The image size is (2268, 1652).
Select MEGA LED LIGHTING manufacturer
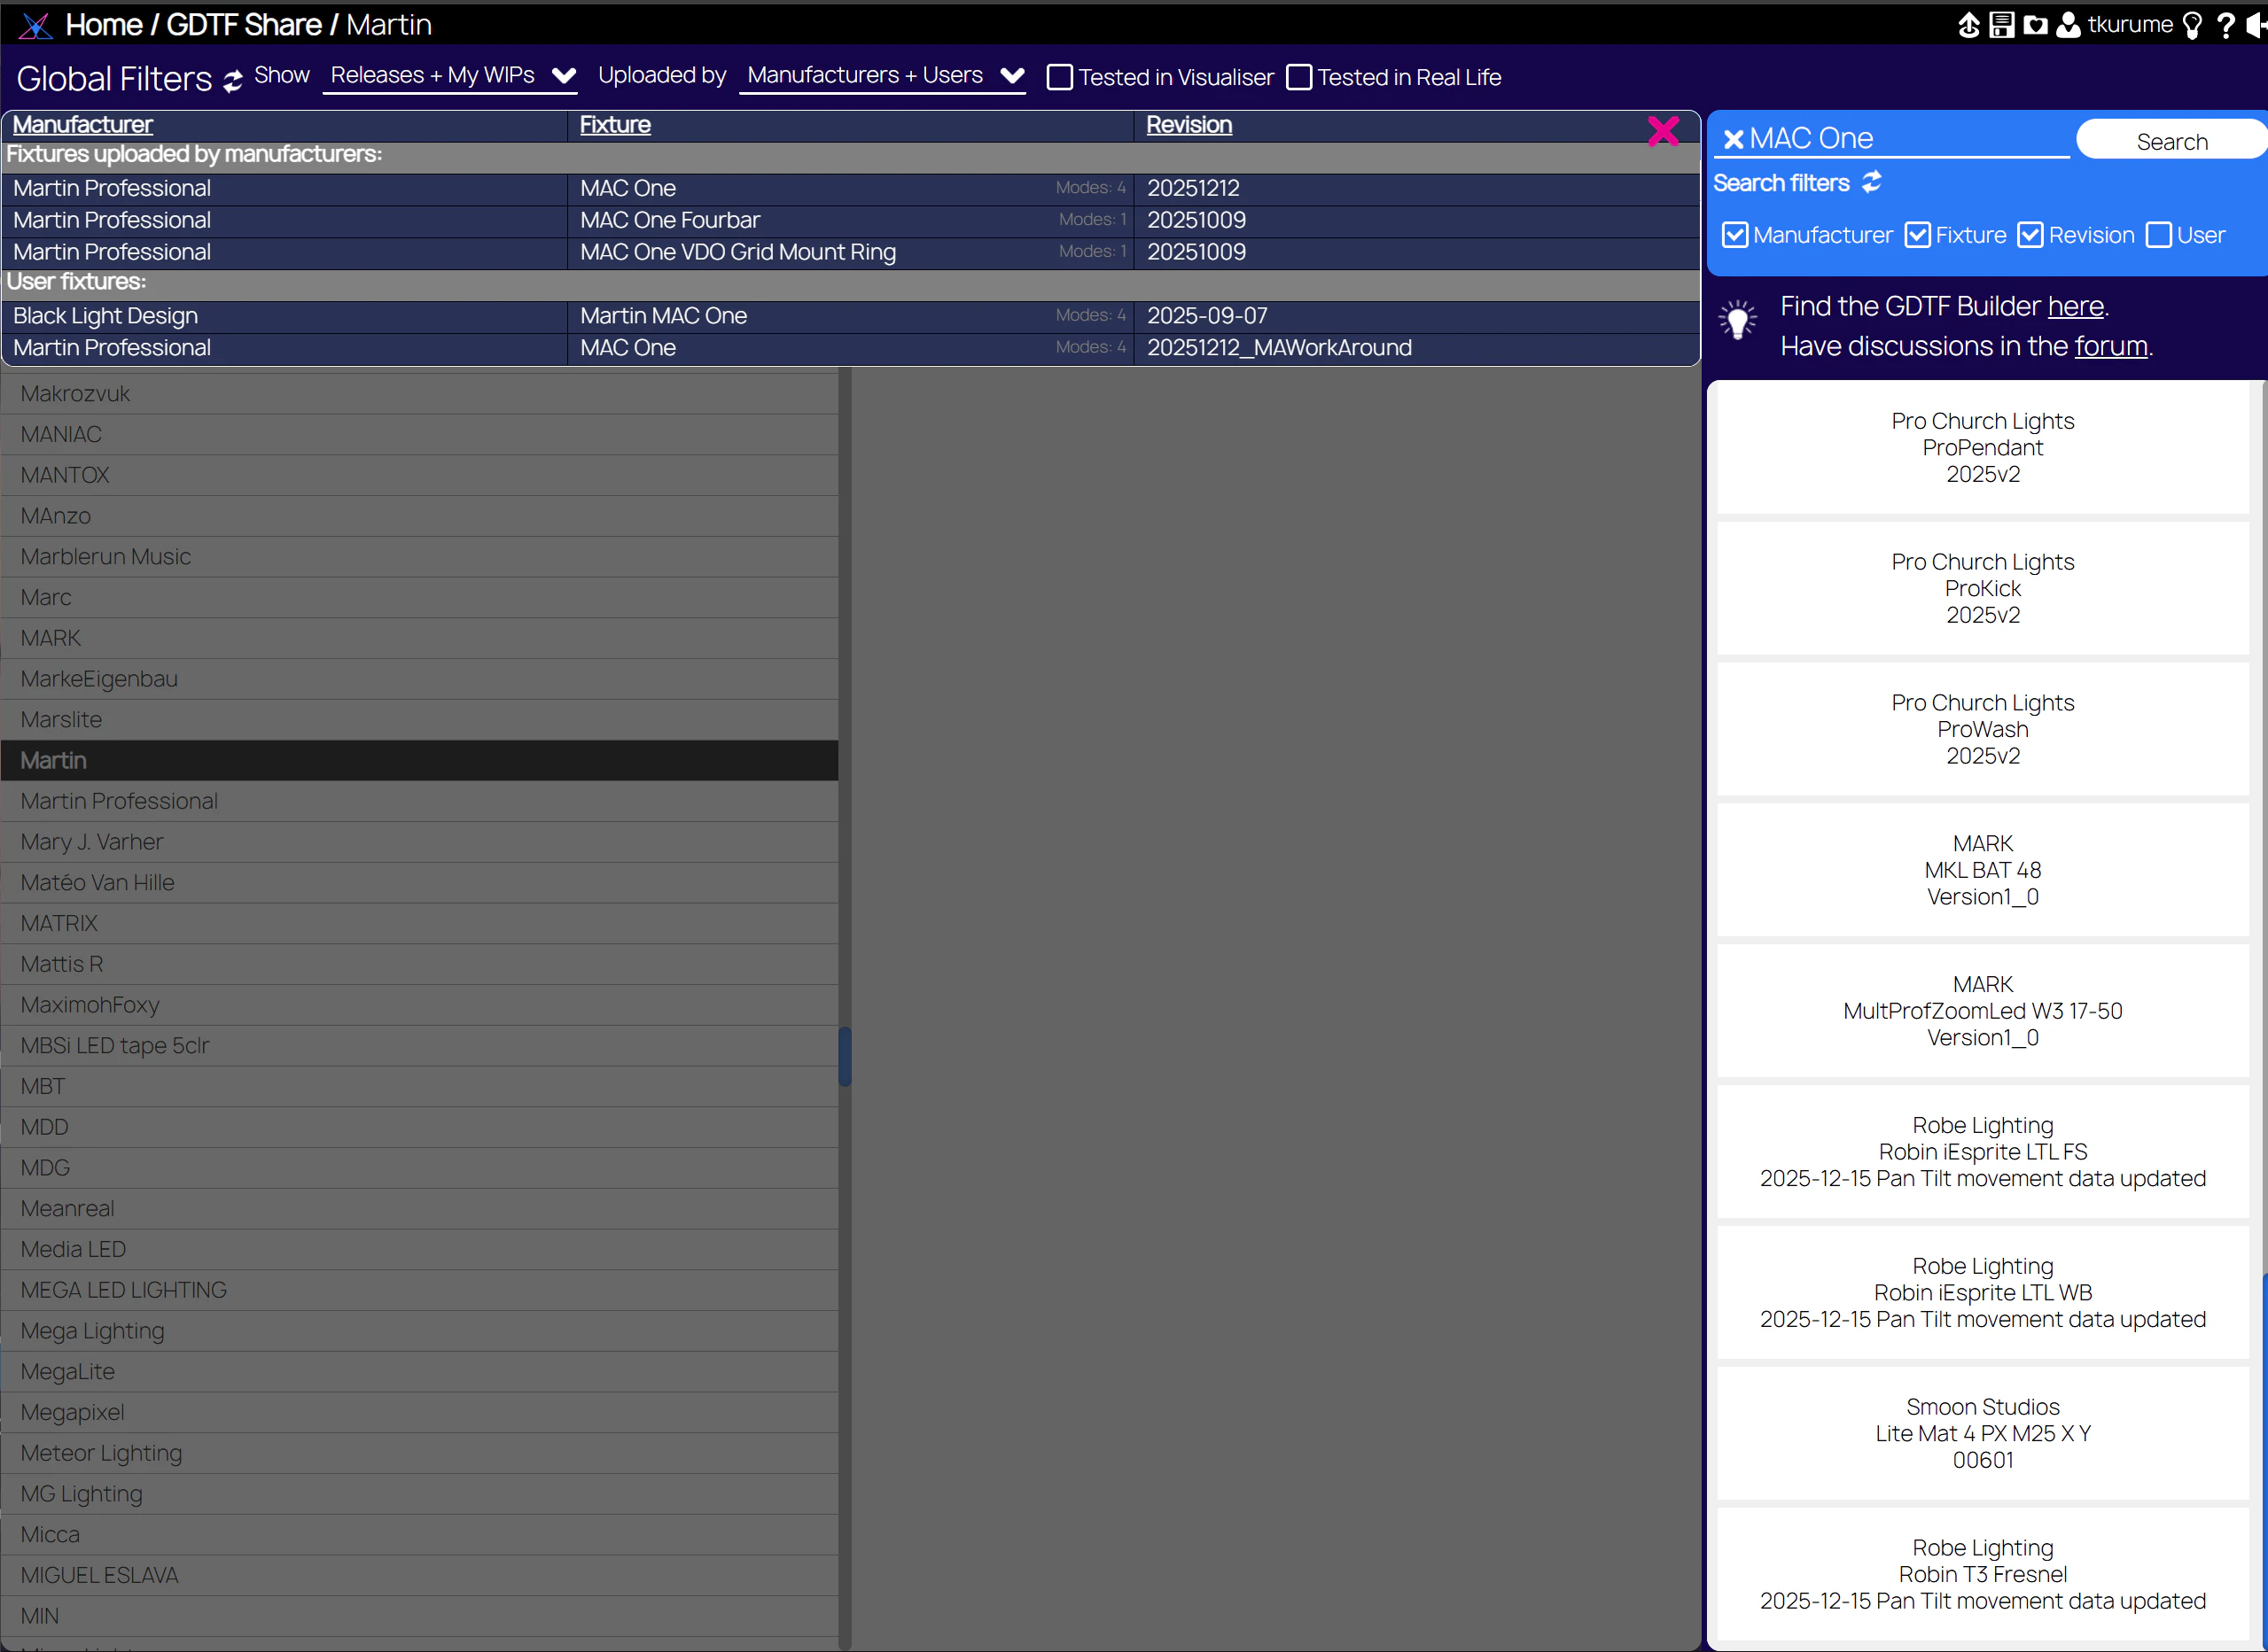(x=419, y=1290)
